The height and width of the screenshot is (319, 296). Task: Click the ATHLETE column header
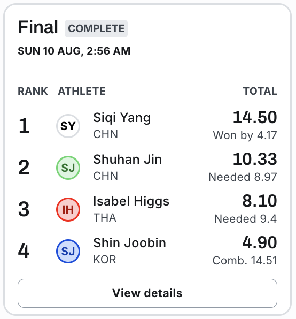[x=82, y=91]
